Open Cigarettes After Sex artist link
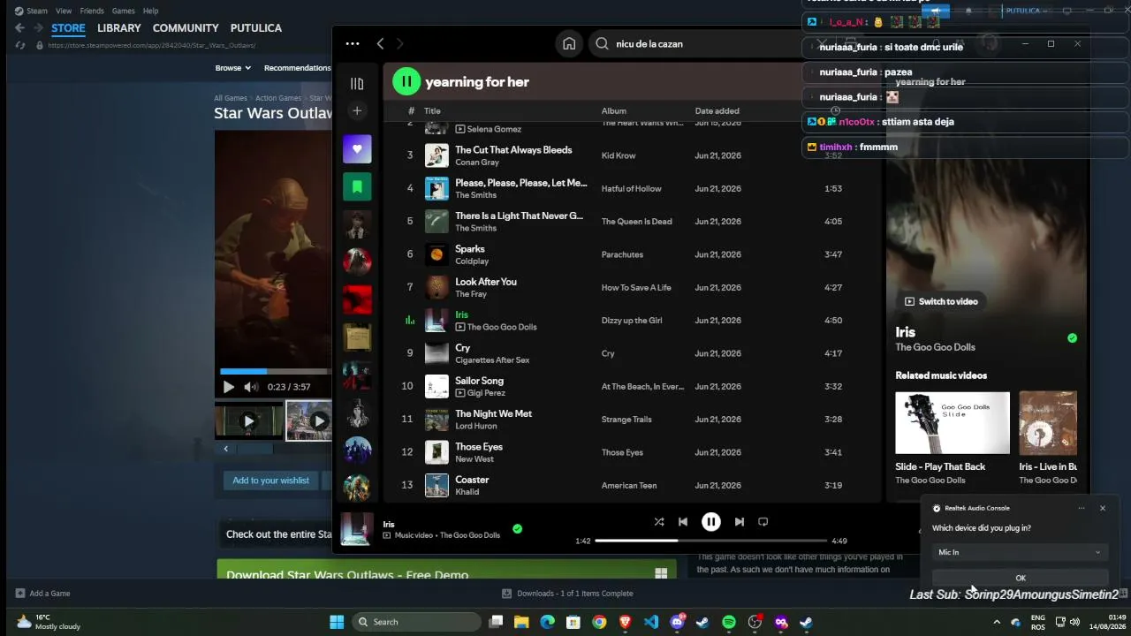Viewport: 1131px width, 636px height. pos(492,360)
